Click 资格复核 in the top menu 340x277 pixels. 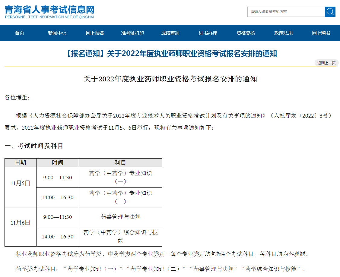click(246, 33)
